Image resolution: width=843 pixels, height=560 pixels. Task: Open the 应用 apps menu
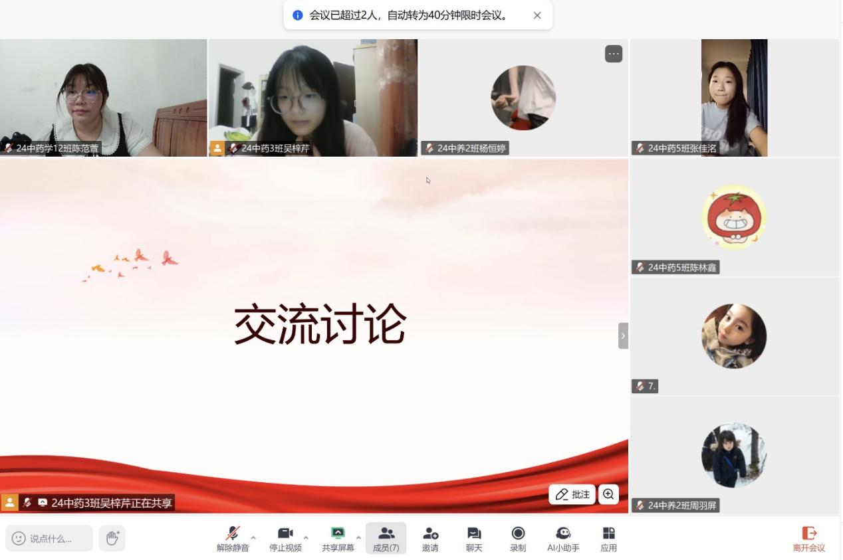pos(608,538)
